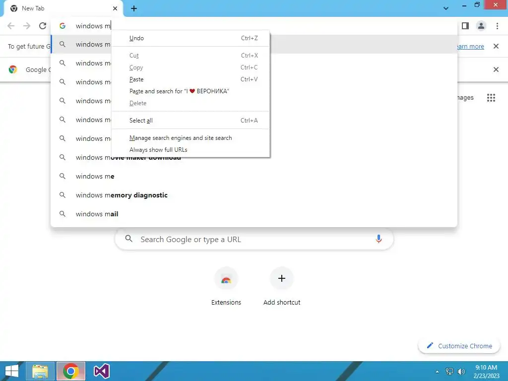Select the 'windows memory diagnostic' suggestion
The height and width of the screenshot is (381, 508).
click(254, 195)
